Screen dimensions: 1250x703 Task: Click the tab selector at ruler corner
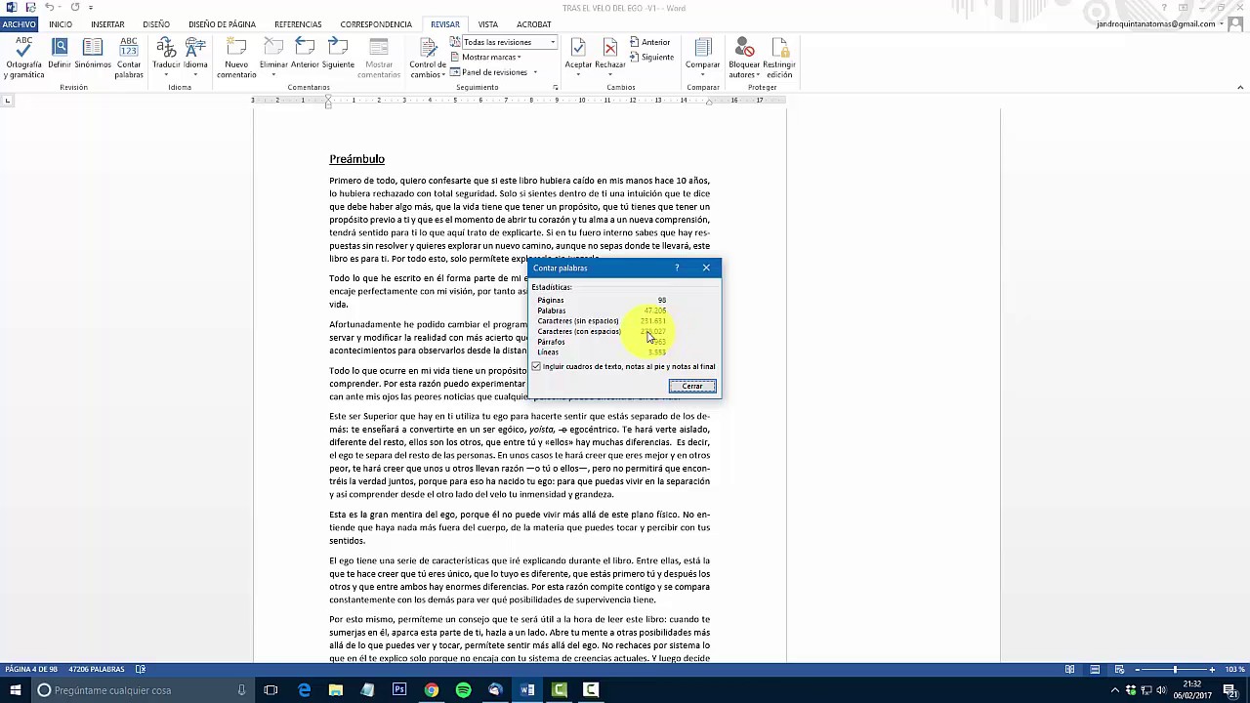8,101
